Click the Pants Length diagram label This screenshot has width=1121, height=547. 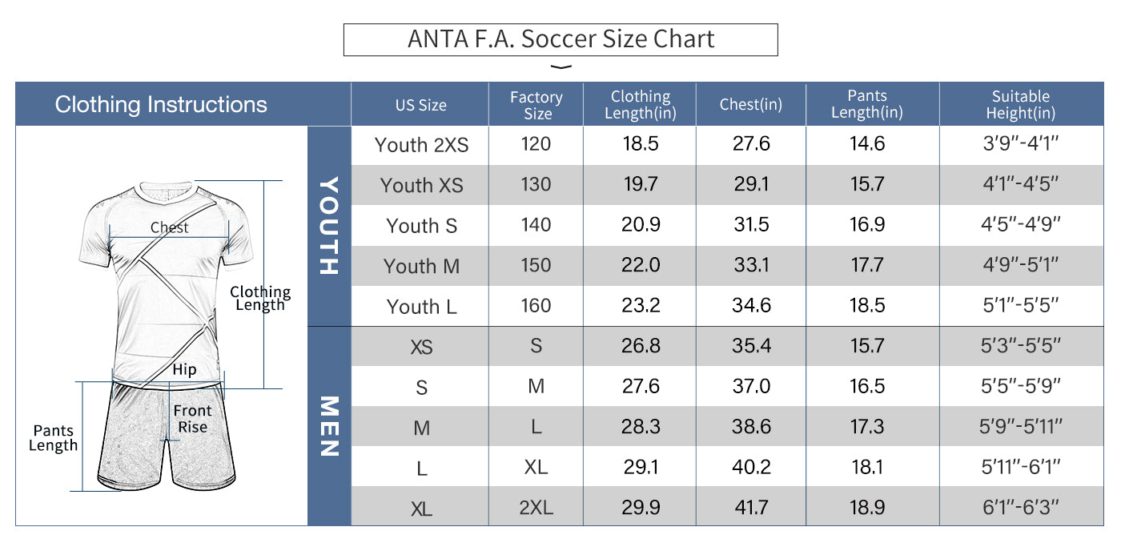pyautogui.click(x=53, y=438)
